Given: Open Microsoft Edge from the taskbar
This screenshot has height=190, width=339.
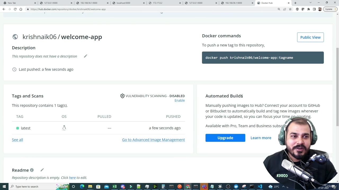Looking at the screenshot, I should pos(82,187).
